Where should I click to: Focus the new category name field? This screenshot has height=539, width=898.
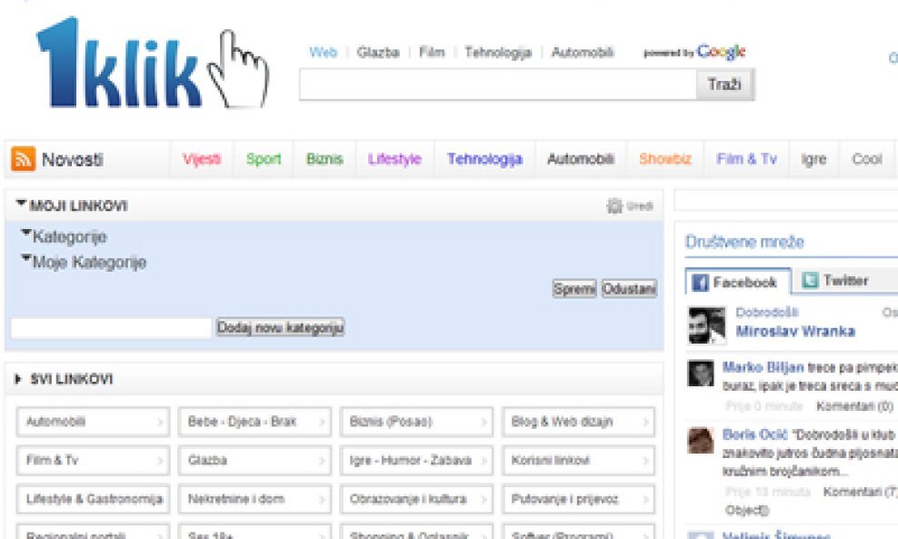111,328
